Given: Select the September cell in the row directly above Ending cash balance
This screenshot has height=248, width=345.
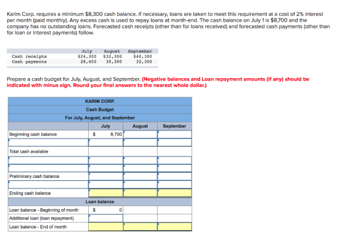Looking at the screenshot, I should pos(174,185).
